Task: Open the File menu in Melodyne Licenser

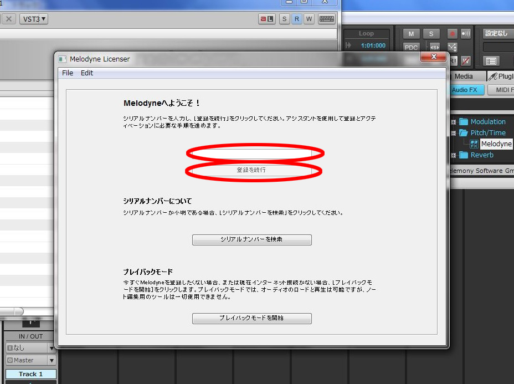Action: (68, 73)
